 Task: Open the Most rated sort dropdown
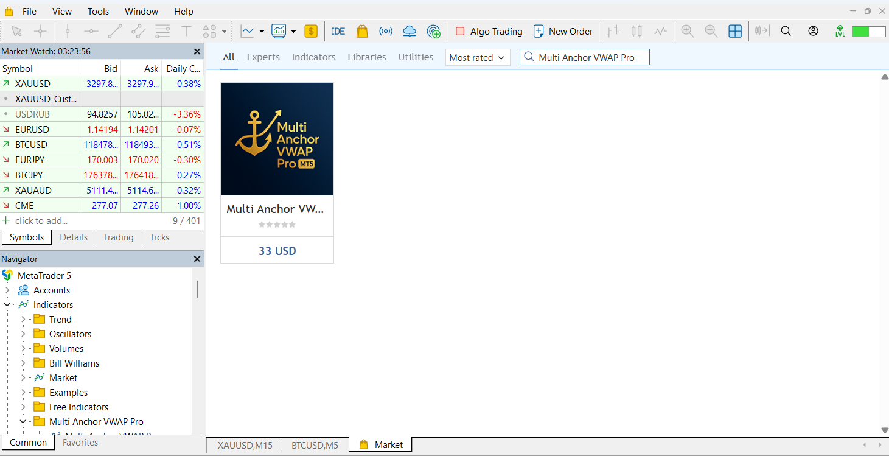coord(478,57)
